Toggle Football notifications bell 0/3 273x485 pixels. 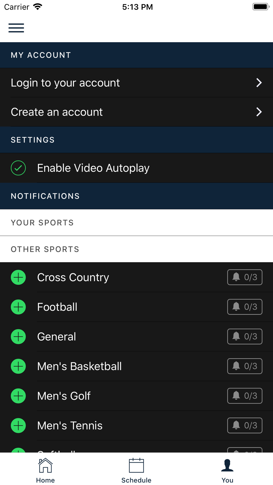pos(245,307)
